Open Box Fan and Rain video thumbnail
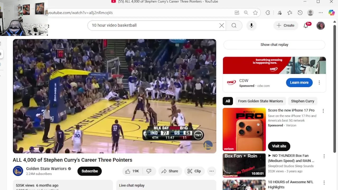Viewport: 338px width, 190px height. coord(244,165)
